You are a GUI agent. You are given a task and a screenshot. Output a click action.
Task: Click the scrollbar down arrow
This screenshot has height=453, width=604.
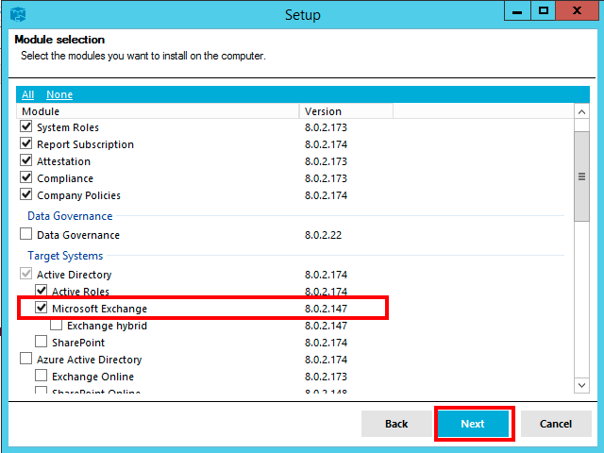[x=581, y=385]
